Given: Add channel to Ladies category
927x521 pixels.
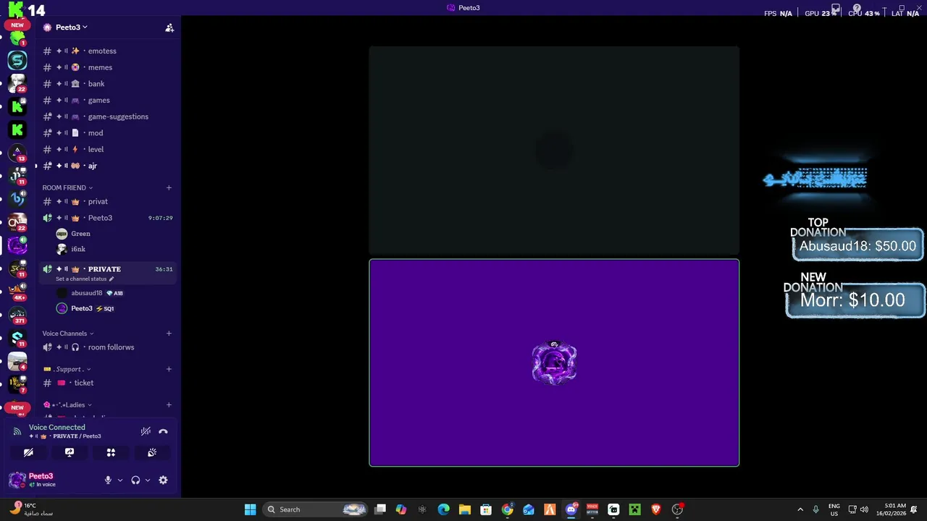Looking at the screenshot, I should pyautogui.click(x=169, y=405).
